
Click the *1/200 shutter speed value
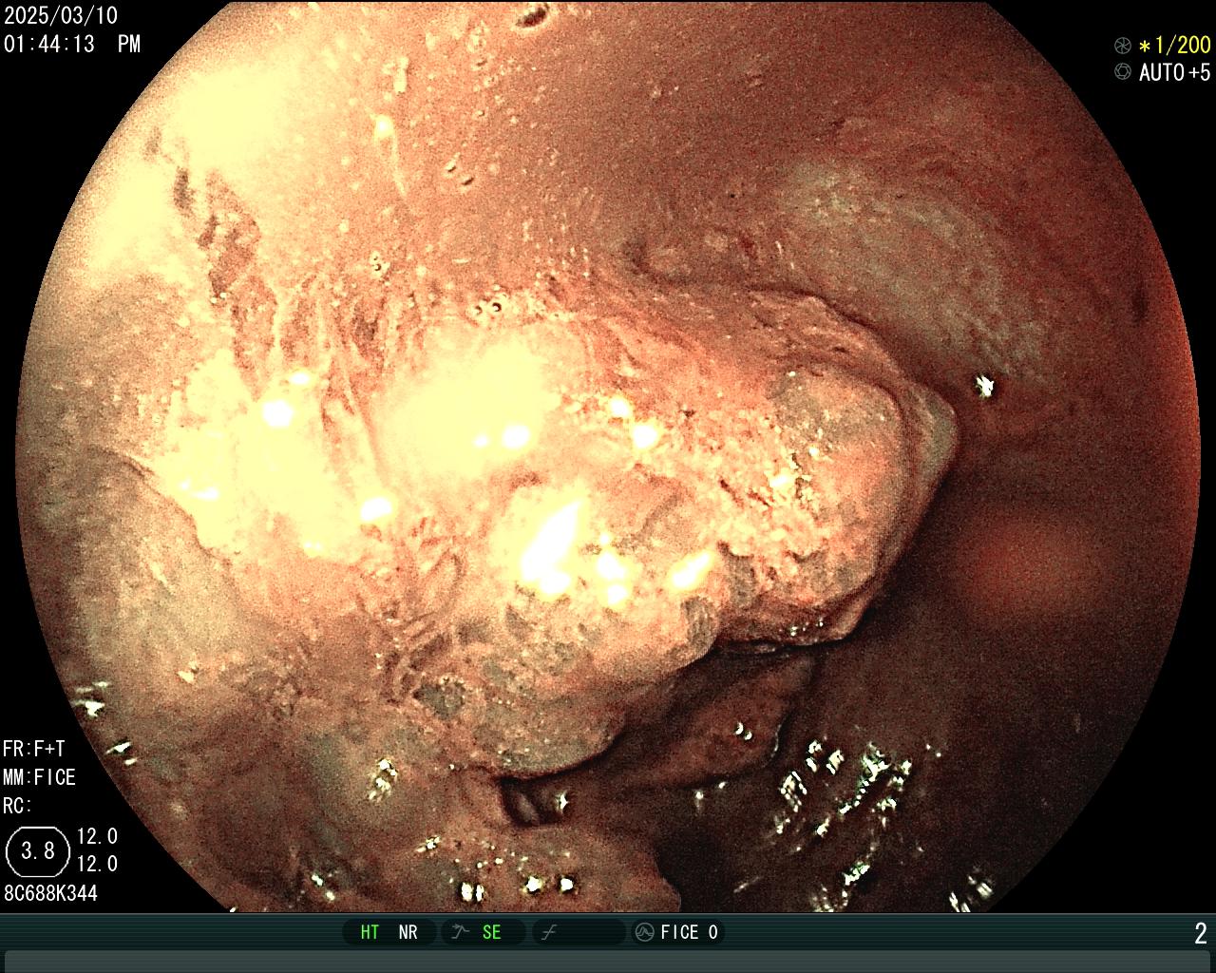1174,46
